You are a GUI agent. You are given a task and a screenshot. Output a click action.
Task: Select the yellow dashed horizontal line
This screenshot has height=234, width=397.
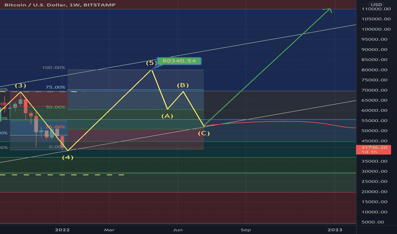pos(62,175)
